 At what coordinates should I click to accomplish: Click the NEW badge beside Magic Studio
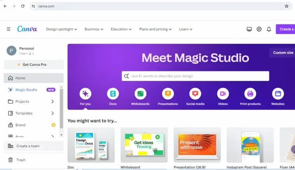[51, 90]
